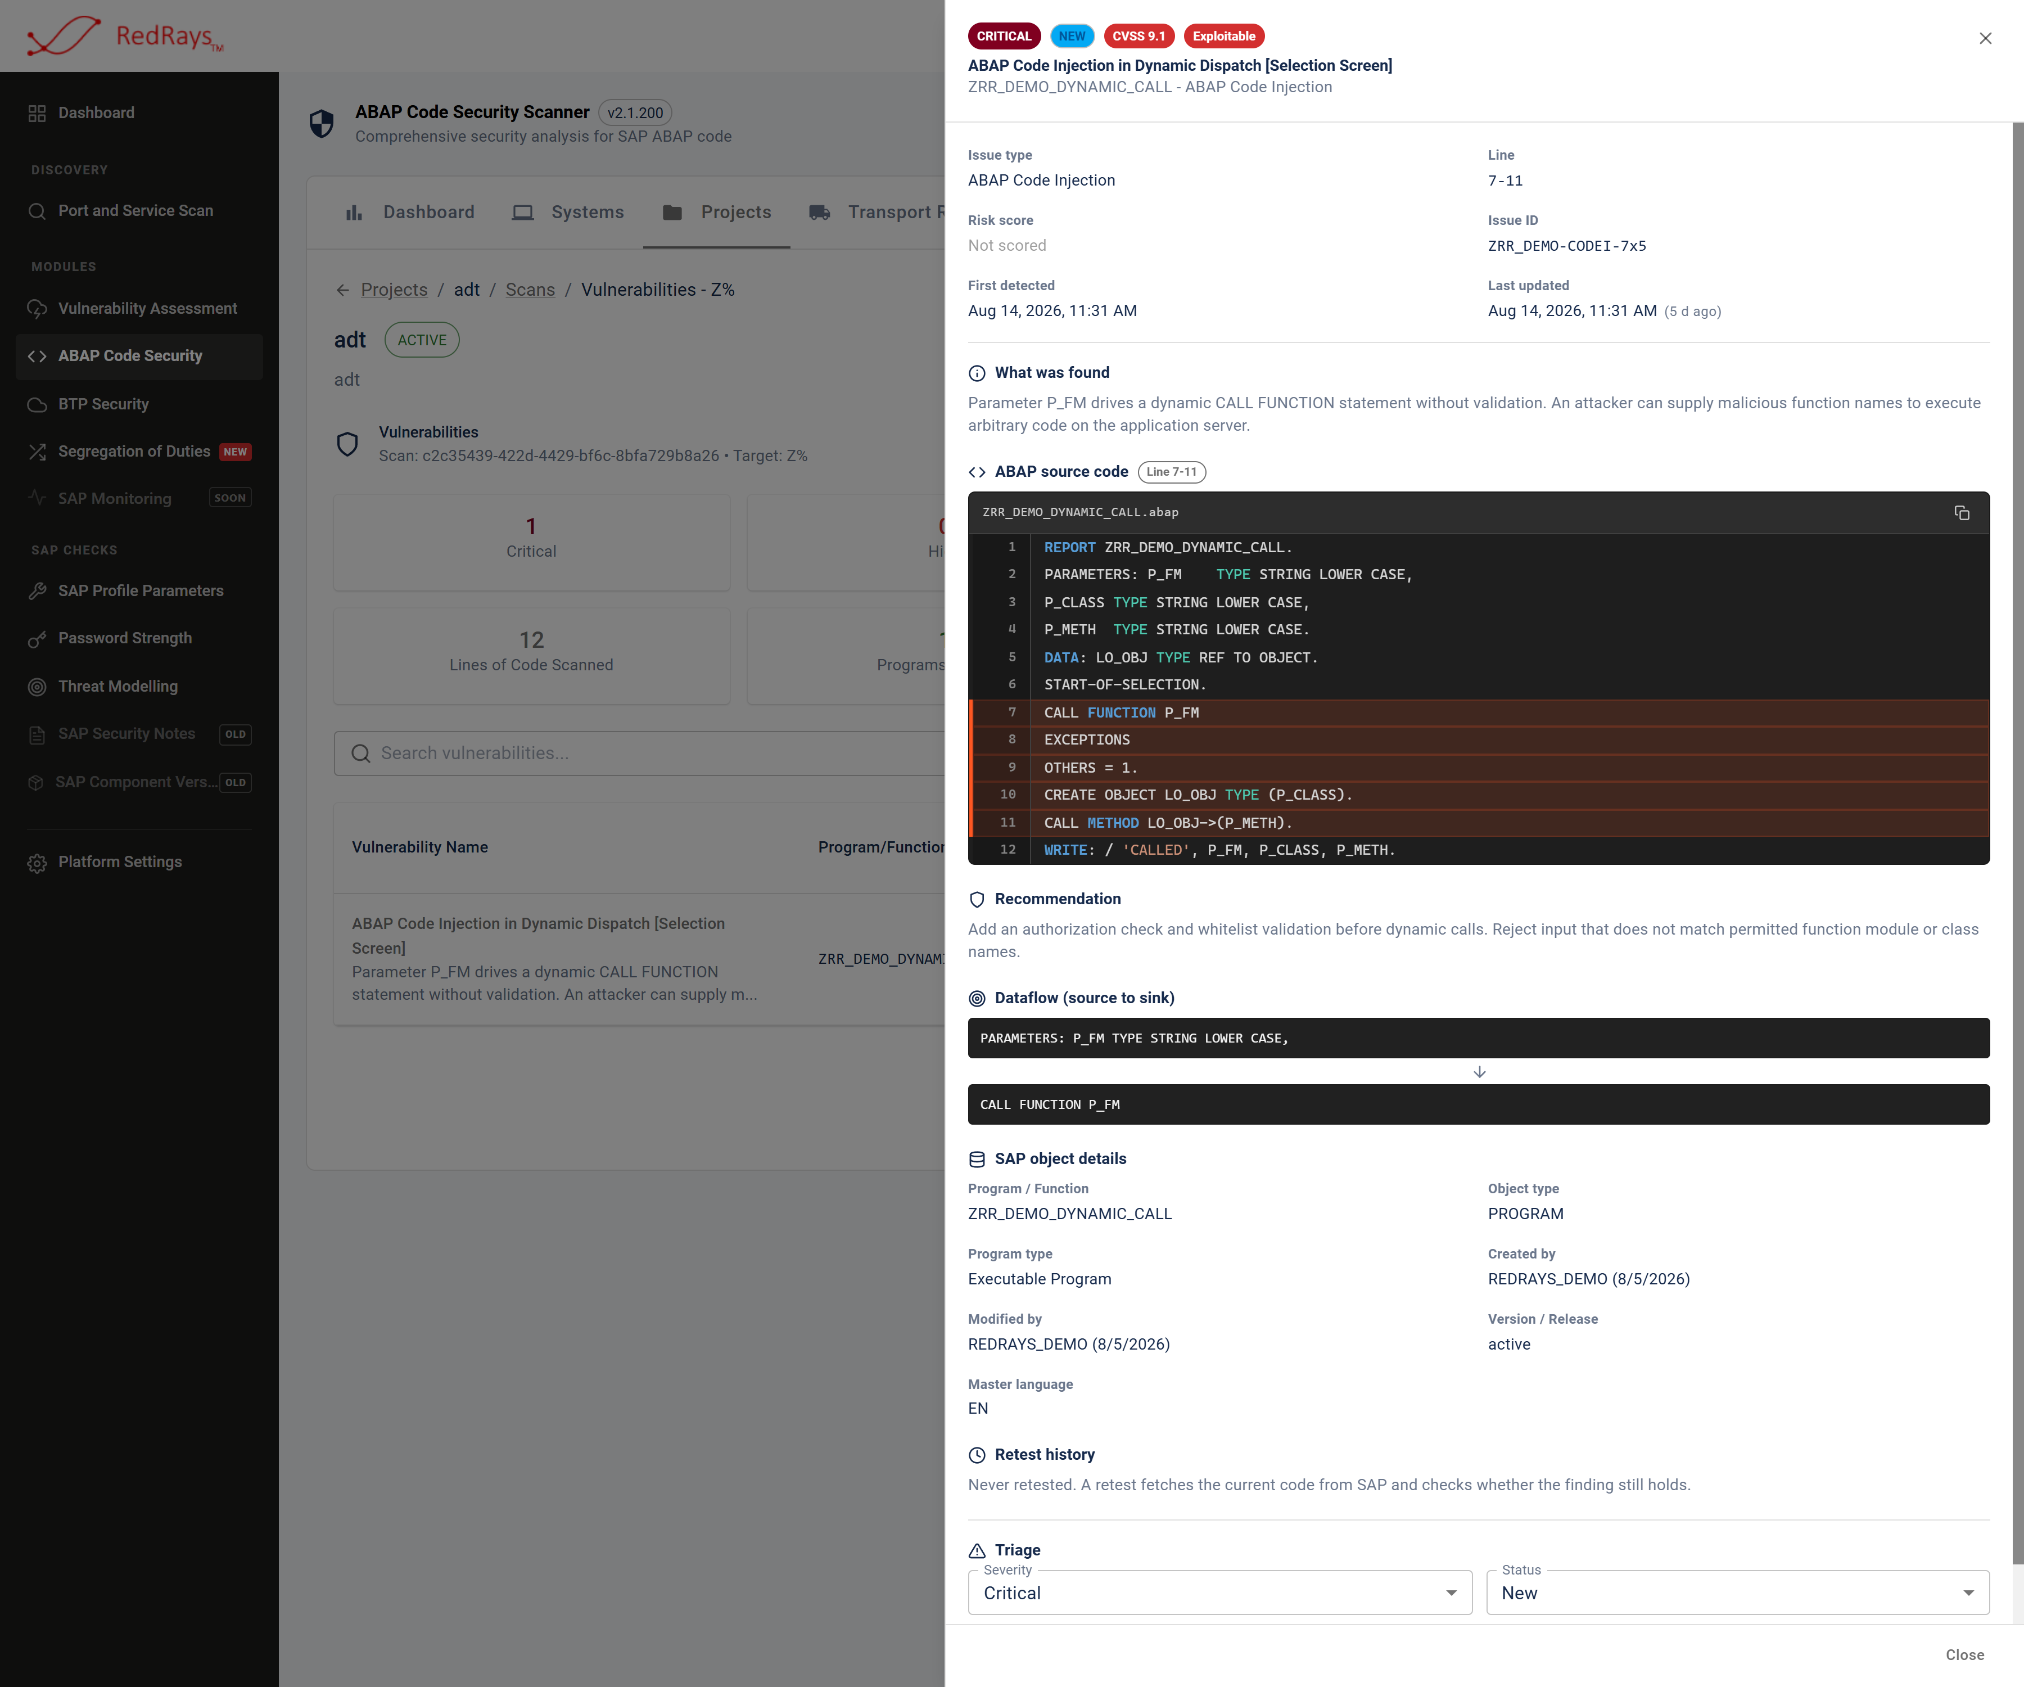This screenshot has height=1687, width=2024.
Task: Click the Vulnerability Name column header
Action: (420, 847)
